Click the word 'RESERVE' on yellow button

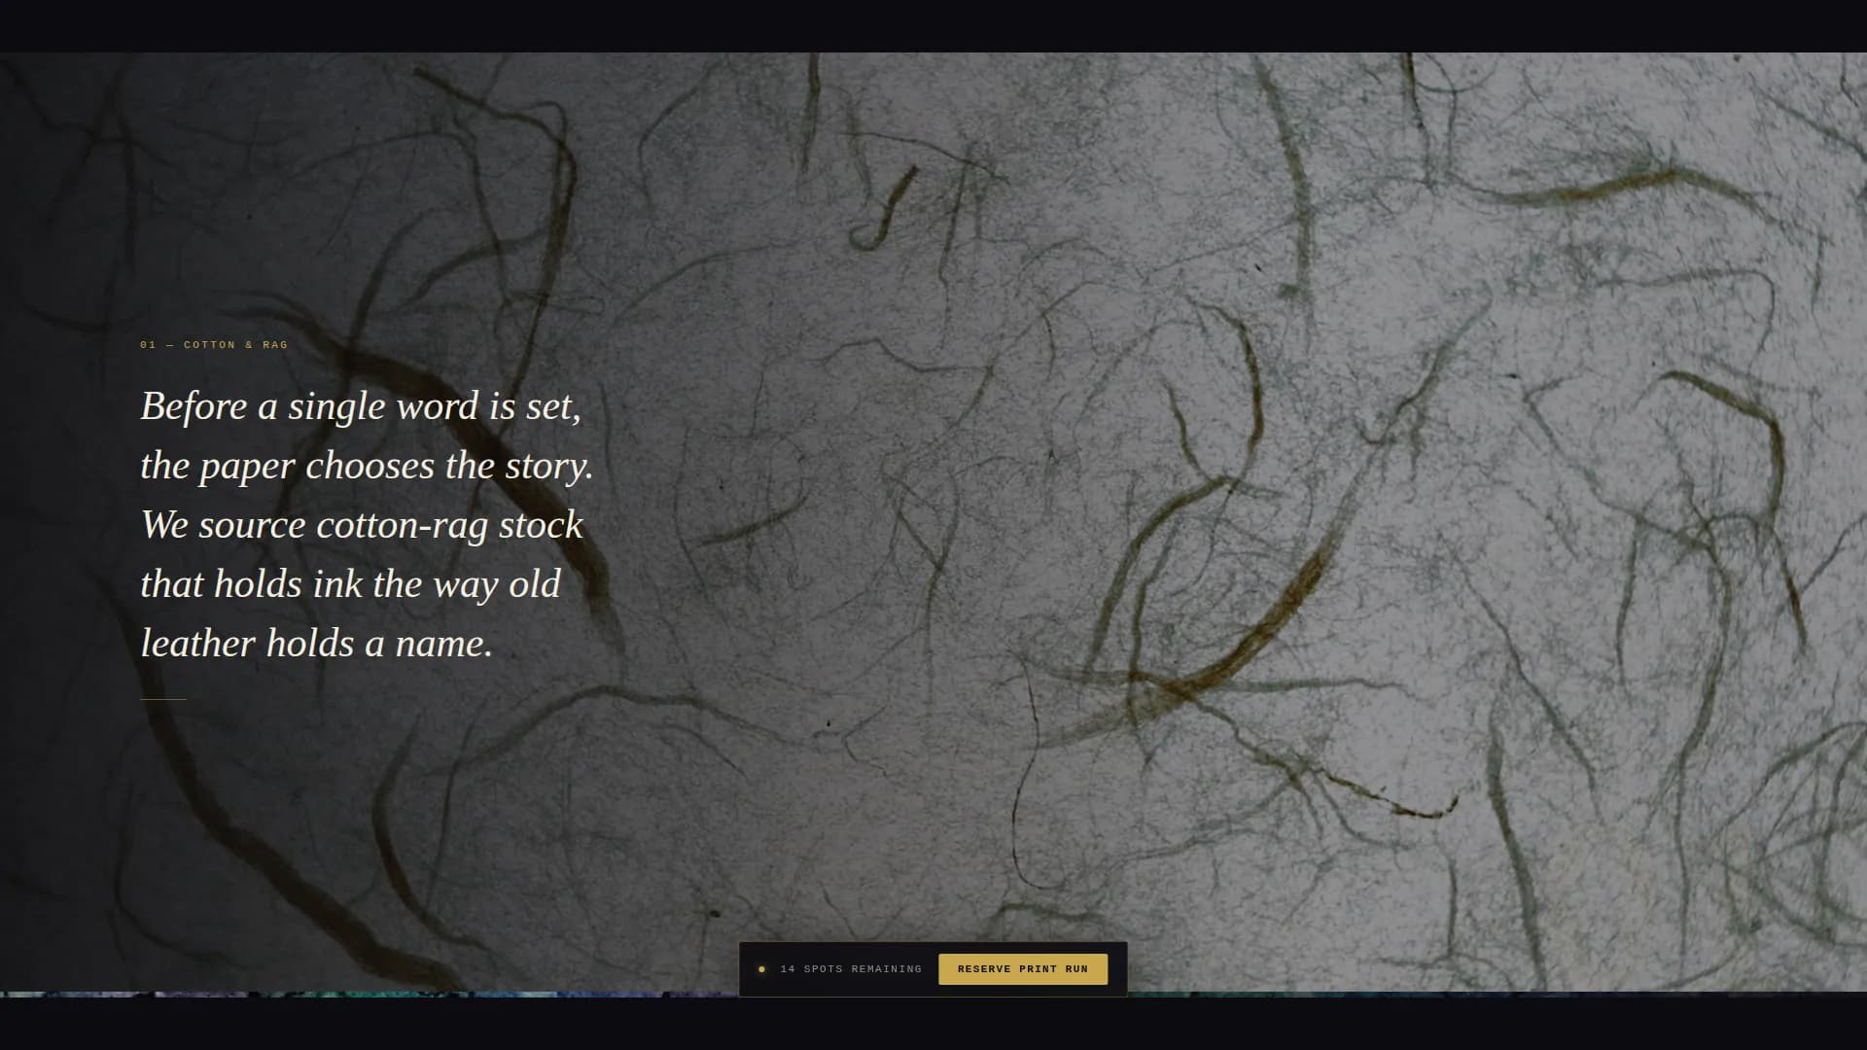coord(984,969)
